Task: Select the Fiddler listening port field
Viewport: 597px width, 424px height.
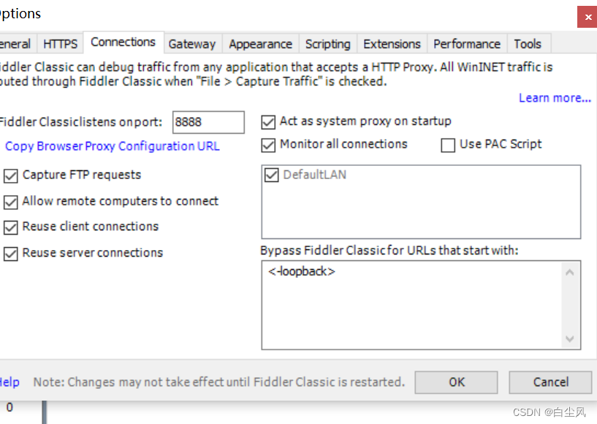Action: pos(208,121)
